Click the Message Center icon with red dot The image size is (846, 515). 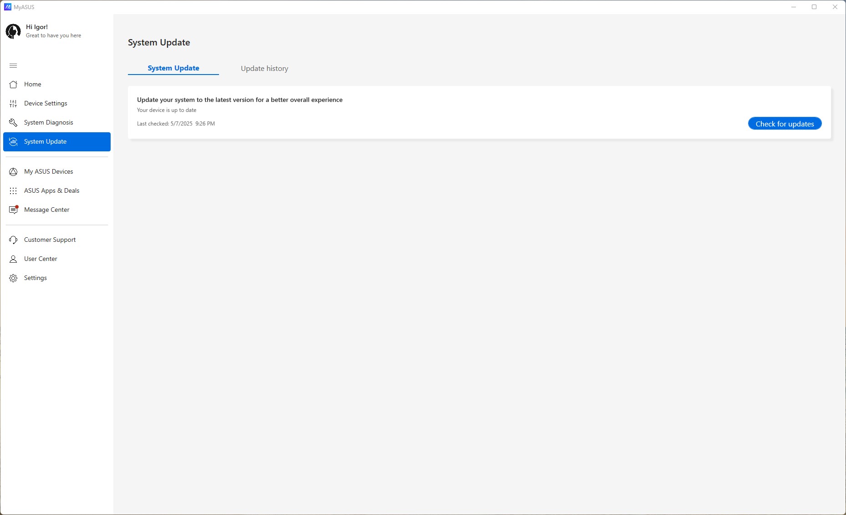coord(14,210)
